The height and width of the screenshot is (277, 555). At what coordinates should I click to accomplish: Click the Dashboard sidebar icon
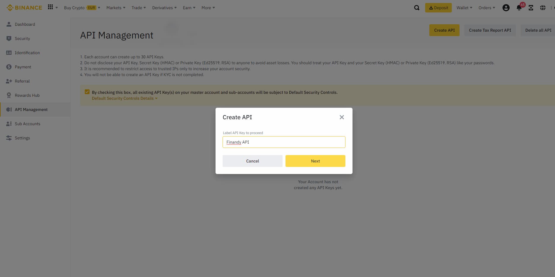[9, 24]
